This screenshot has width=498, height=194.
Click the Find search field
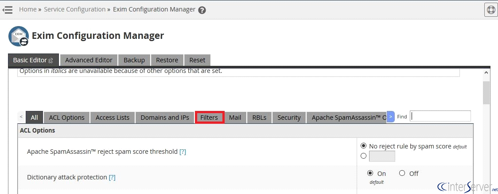[x=440, y=116]
